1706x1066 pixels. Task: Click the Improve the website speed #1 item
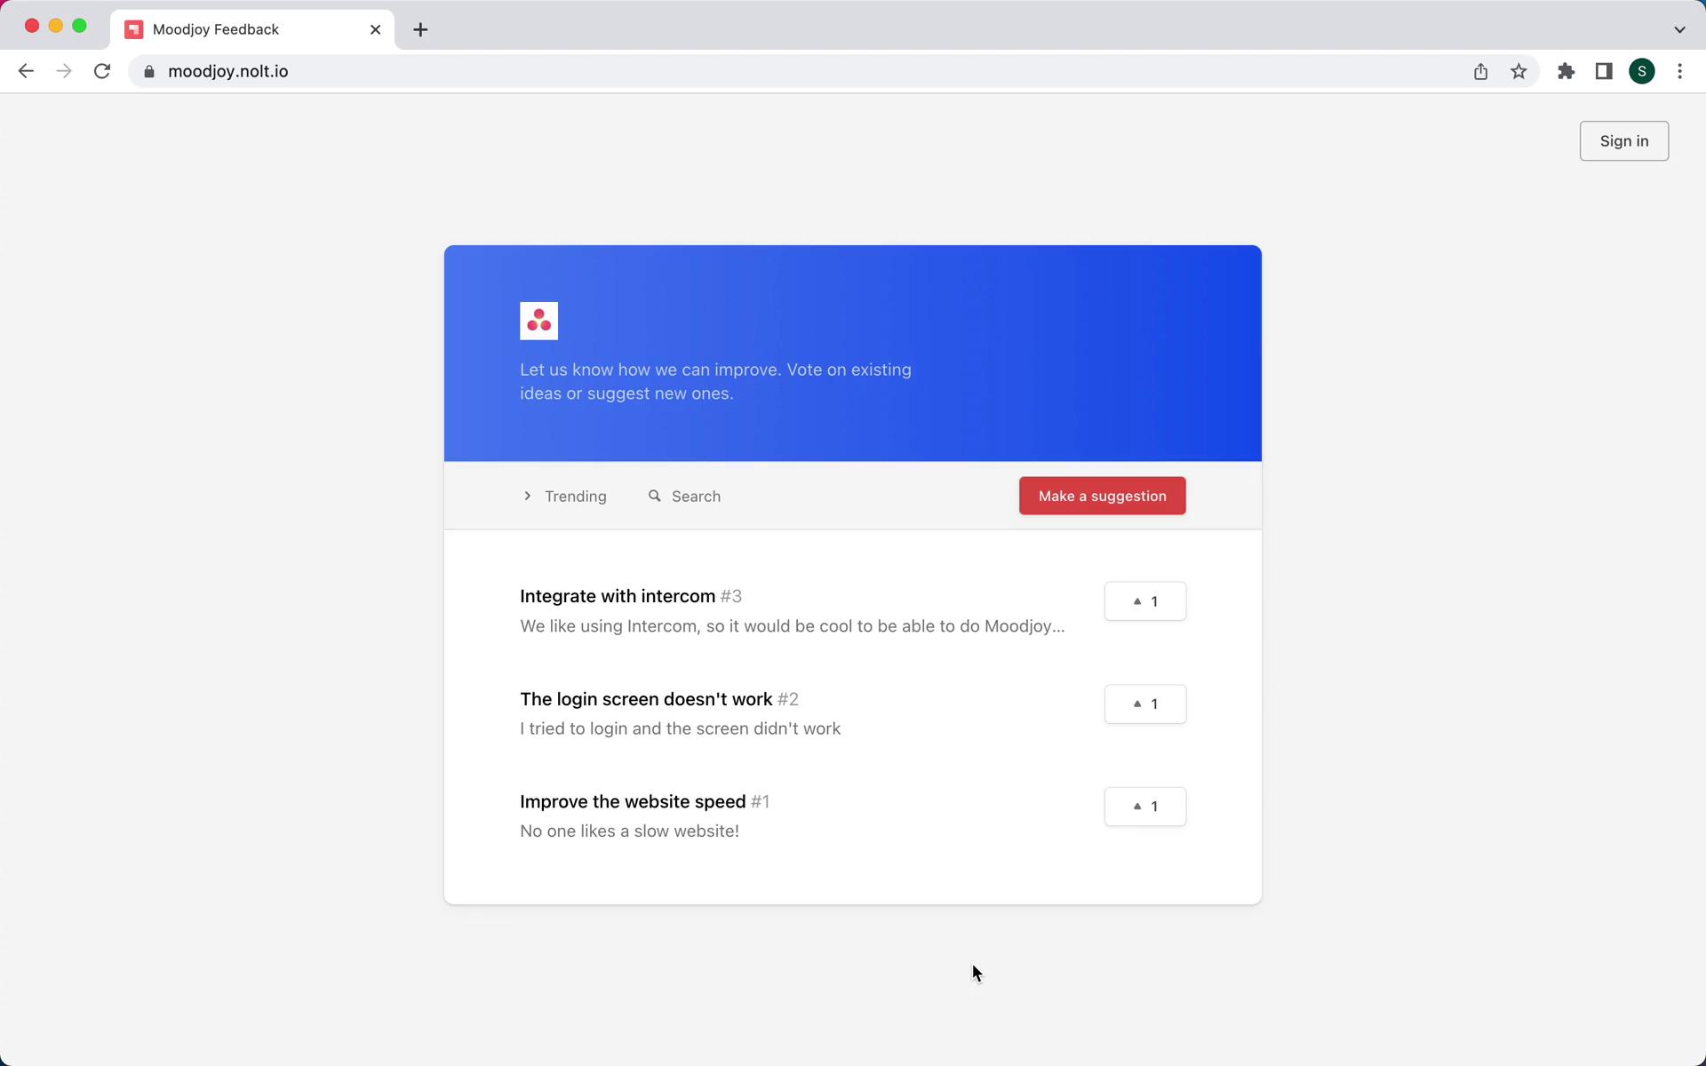645,800
